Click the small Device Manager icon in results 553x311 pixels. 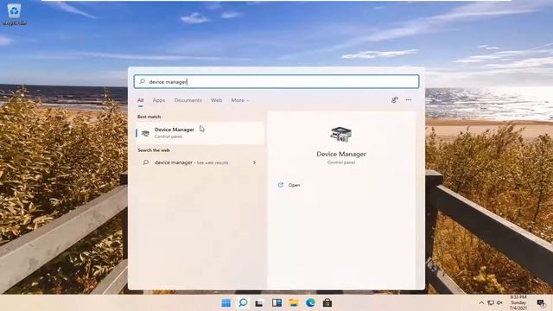145,133
